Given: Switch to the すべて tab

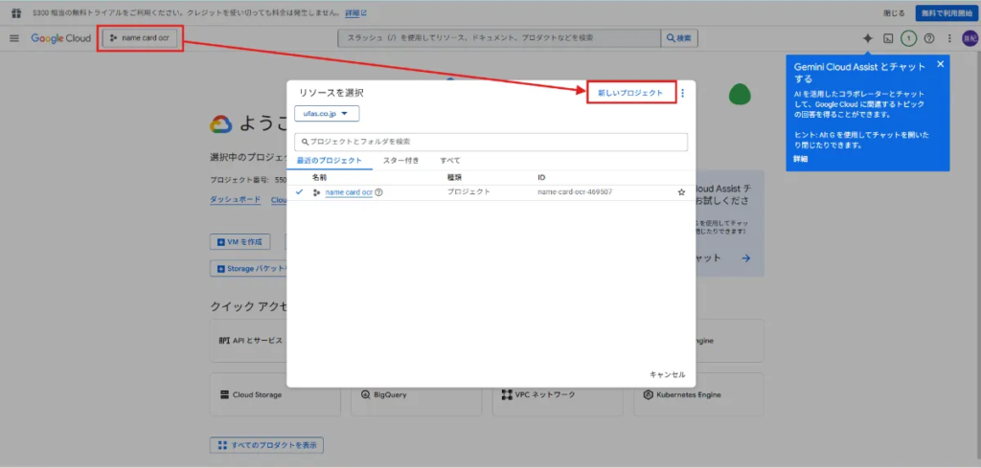Looking at the screenshot, I should [x=450, y=161].
